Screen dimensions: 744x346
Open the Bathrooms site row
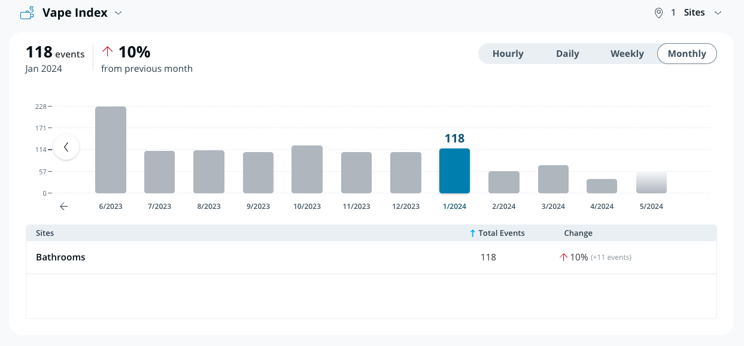click(x=60, y=257)
